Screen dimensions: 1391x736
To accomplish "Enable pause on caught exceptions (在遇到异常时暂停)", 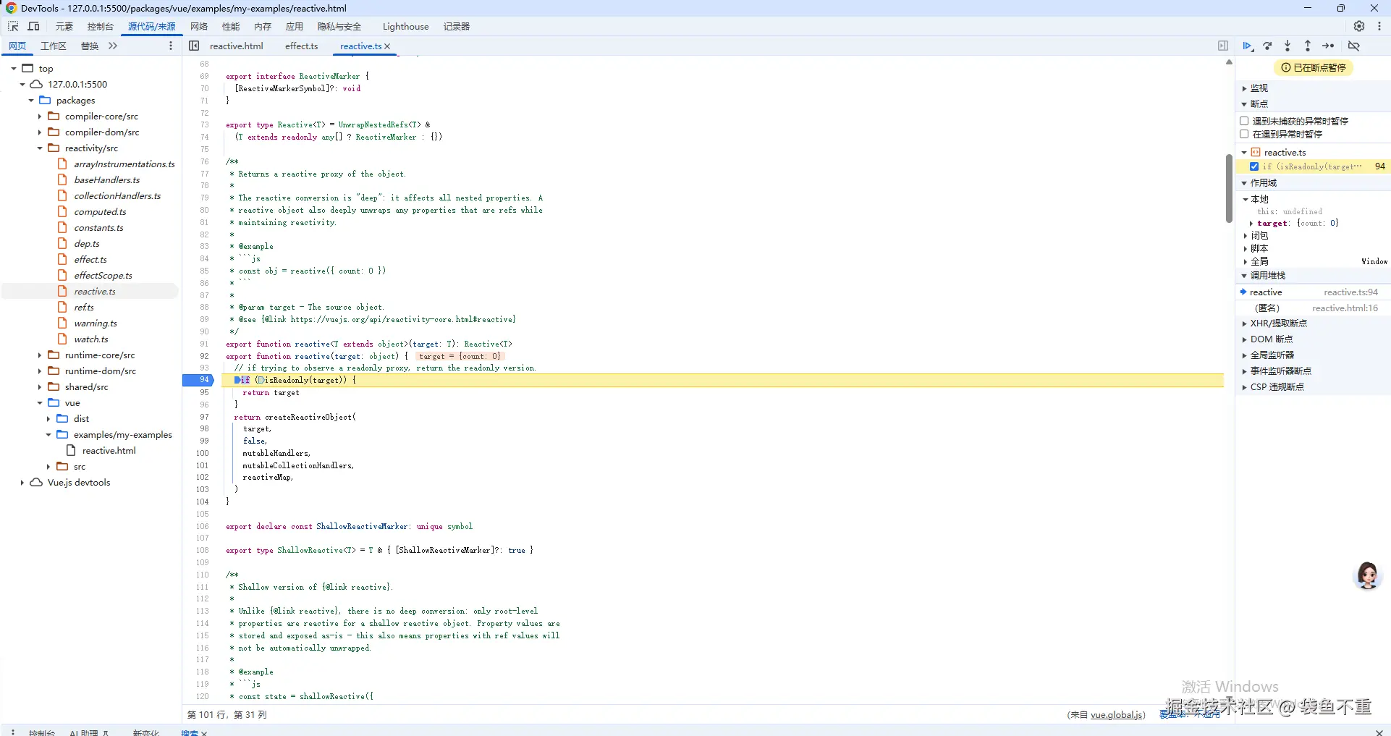I will coord(1245,134).
